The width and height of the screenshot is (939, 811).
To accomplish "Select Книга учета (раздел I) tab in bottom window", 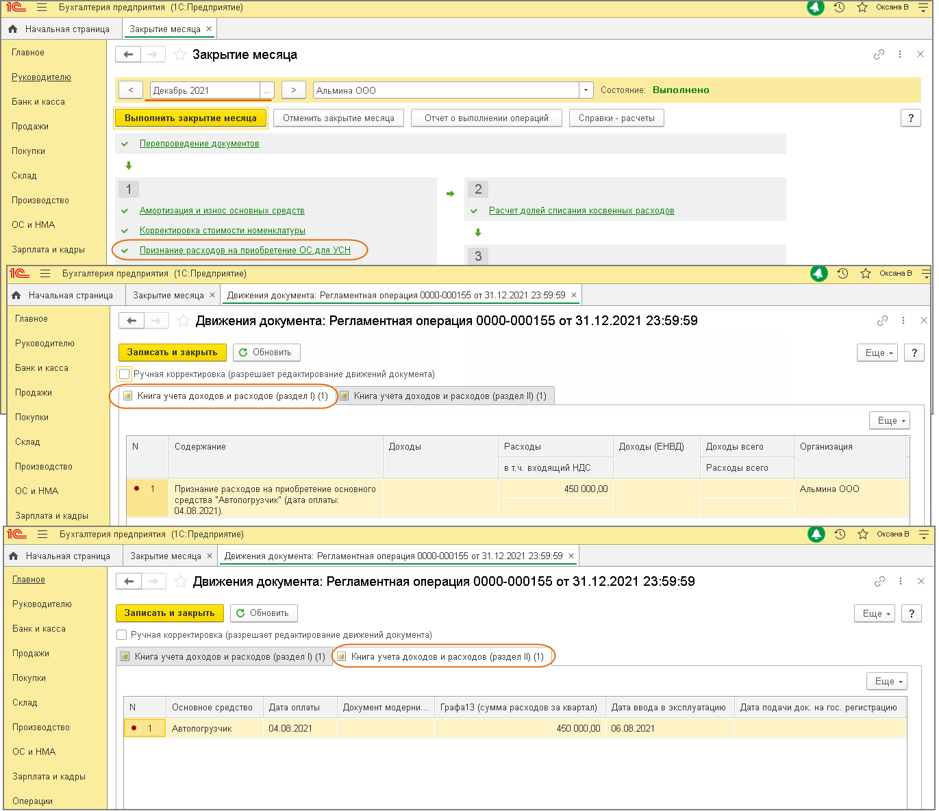I will [223, 657].
